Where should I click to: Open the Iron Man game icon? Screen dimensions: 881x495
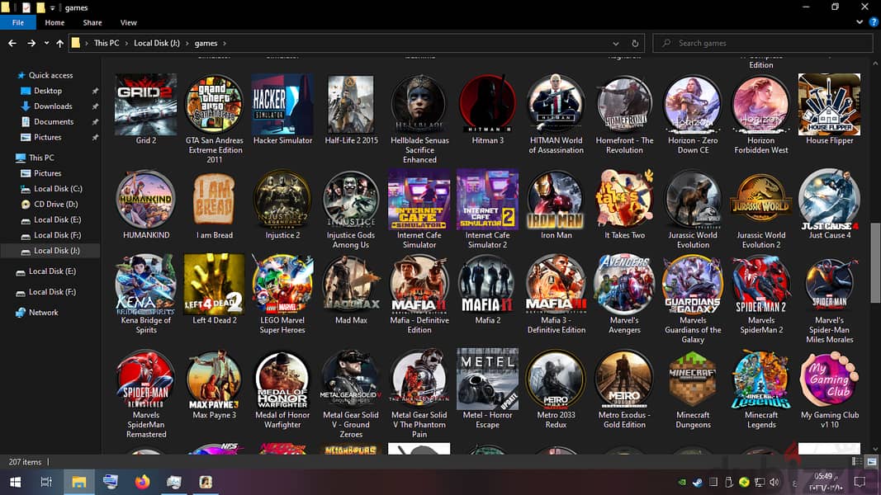(557, 199)
